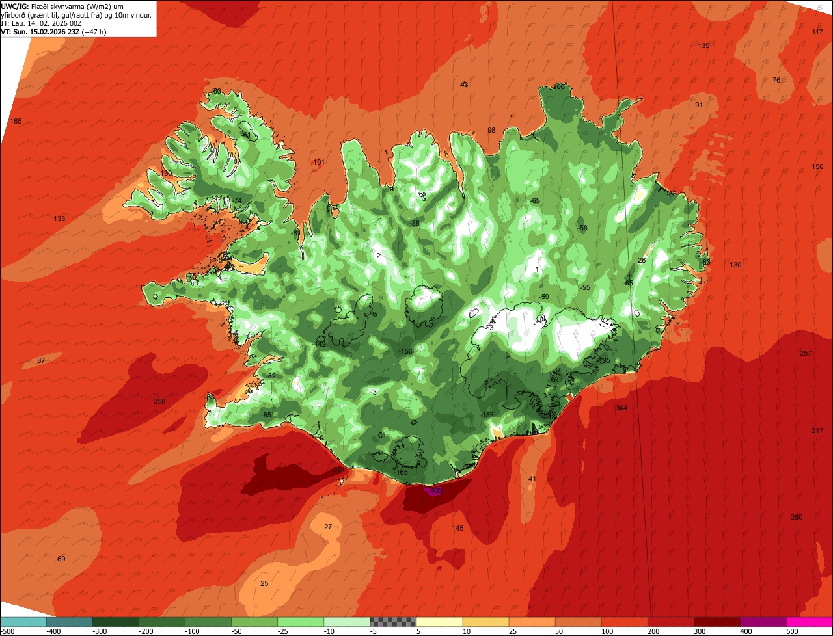Click the map value '304' near the coast
Viewport: 833px width, 636px height.
[621, 408]
